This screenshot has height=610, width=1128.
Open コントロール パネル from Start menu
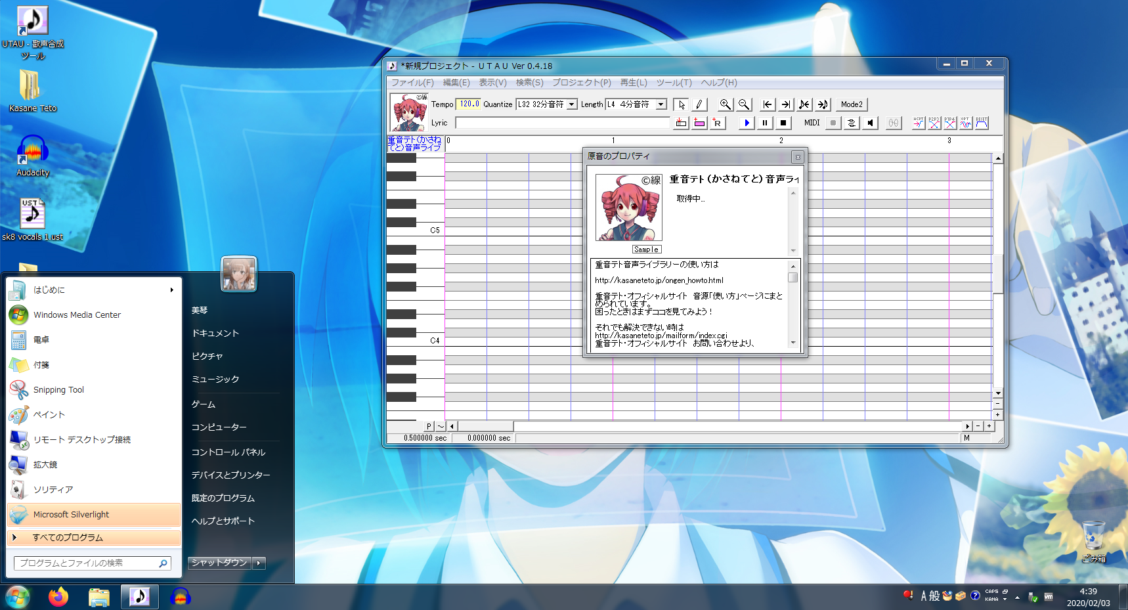[x=228, y=452]
